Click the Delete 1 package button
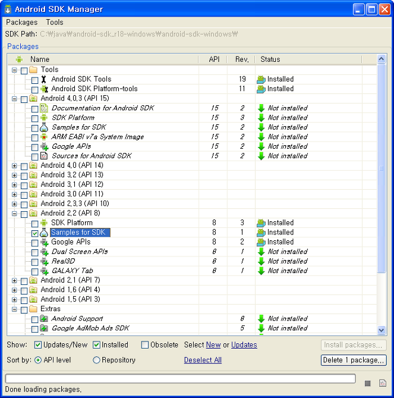Image resolution: width=394 pixels, height=398 pixels. (354, 360)
